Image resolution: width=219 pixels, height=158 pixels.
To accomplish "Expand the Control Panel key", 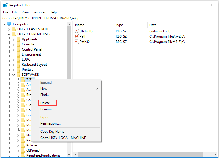I will pos(13,49).
